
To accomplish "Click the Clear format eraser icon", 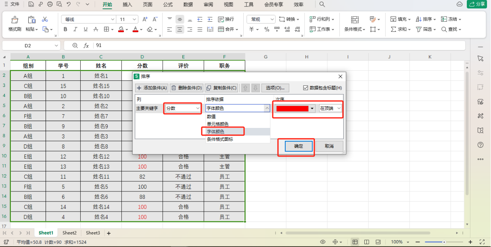I will coord(150,29).
